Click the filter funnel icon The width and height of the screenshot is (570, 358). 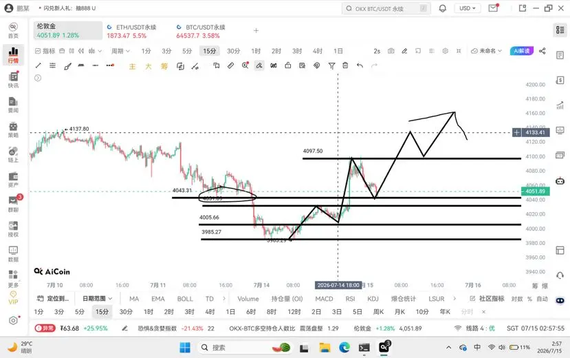coord(331,65)
